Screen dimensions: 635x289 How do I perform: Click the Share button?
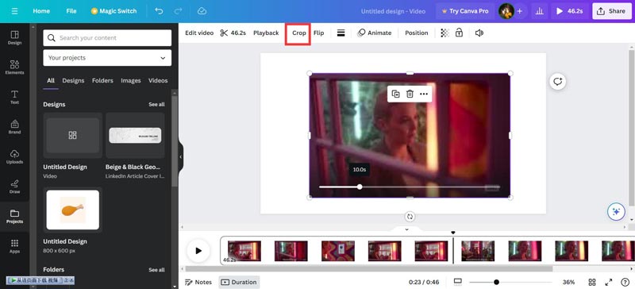[611, 11]
